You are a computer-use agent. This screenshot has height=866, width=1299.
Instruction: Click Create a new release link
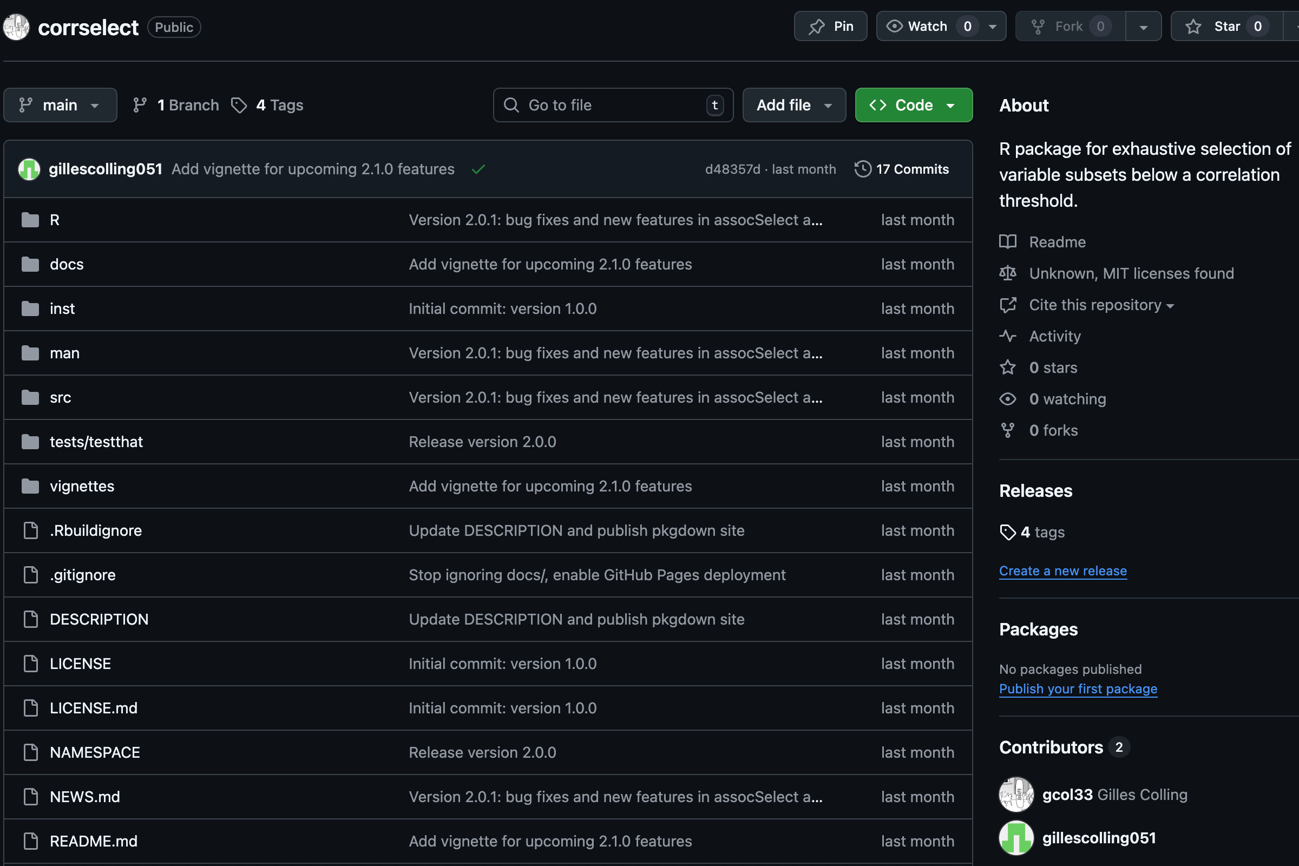click(x=1062, y=570)
